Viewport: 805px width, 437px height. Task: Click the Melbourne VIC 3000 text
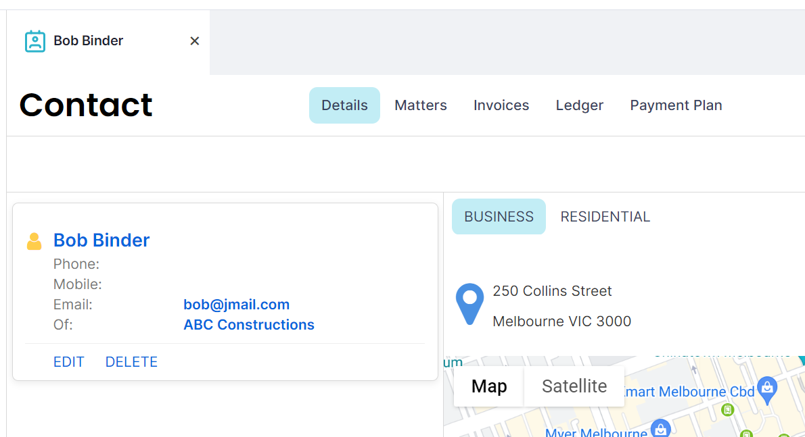(x=561, y=322)
